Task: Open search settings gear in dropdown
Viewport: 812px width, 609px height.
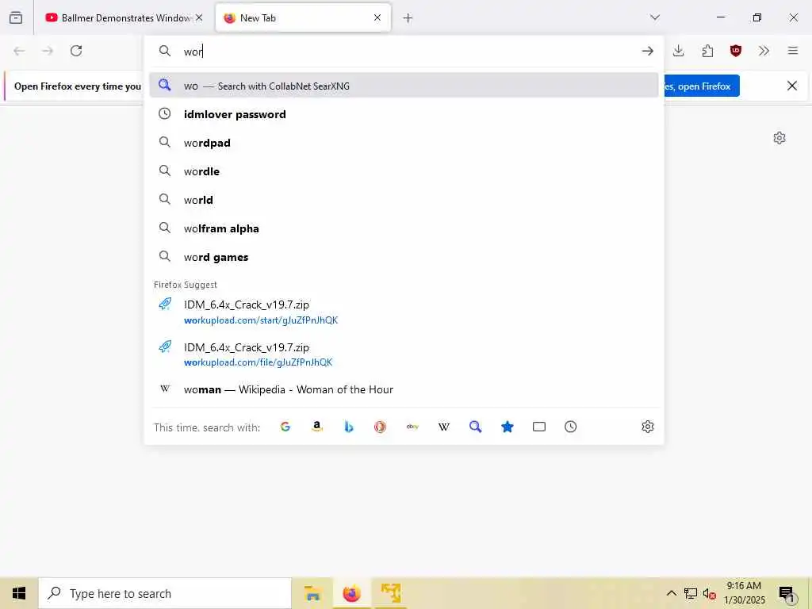Action: [x=647, y=427]
